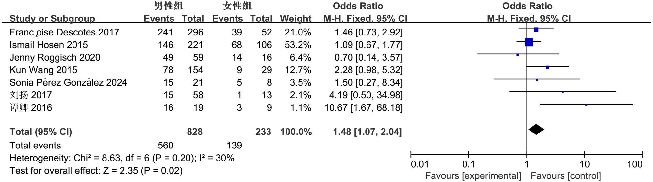Click the blue square marker for Kun Wang 2015
Image resolution: width=653 pixels, height=182 pixels.
tap(547, 67)
